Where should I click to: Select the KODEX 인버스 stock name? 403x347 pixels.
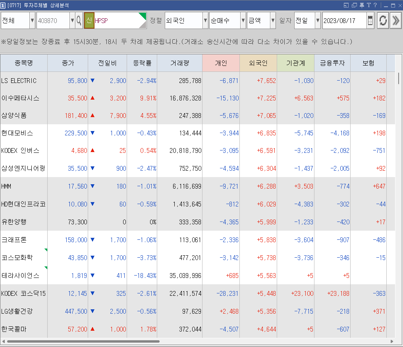click(x=20, y=150)
